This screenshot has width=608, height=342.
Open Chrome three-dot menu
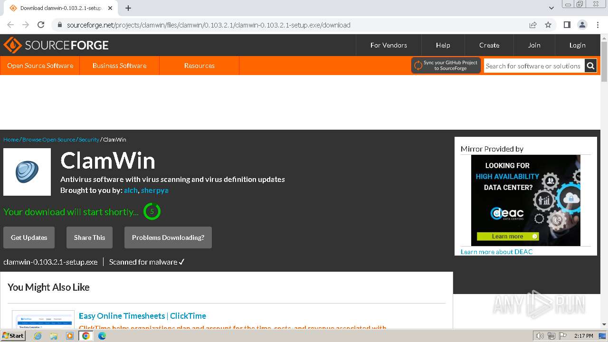[598, 25]
